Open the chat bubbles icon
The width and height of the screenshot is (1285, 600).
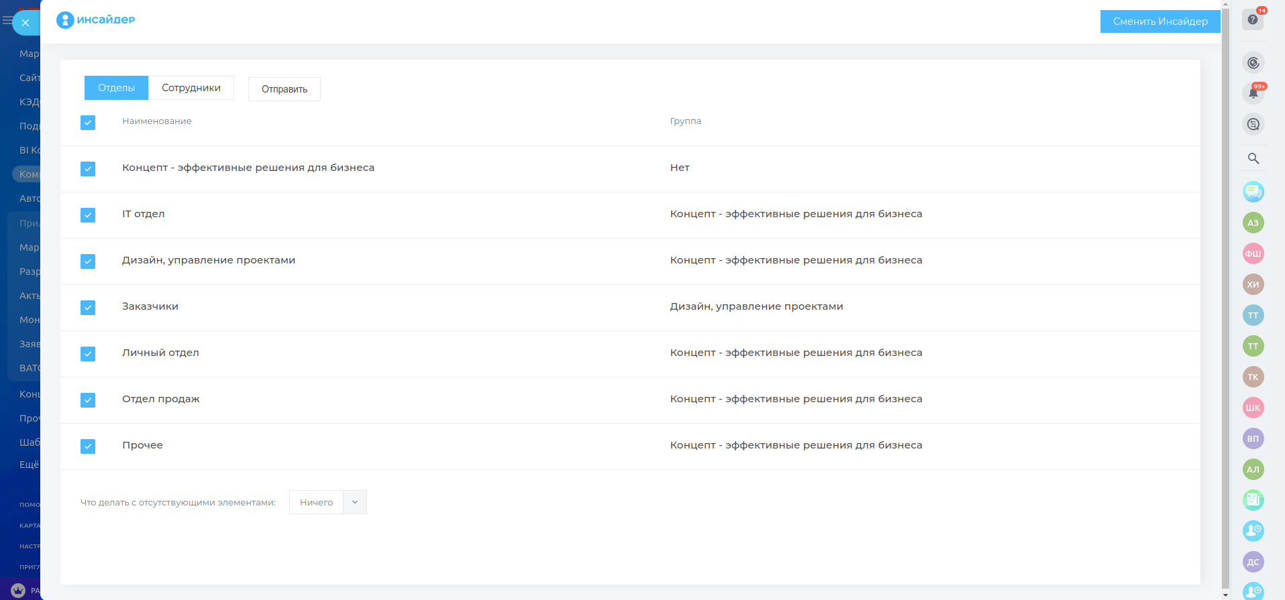pos(1253,192)
